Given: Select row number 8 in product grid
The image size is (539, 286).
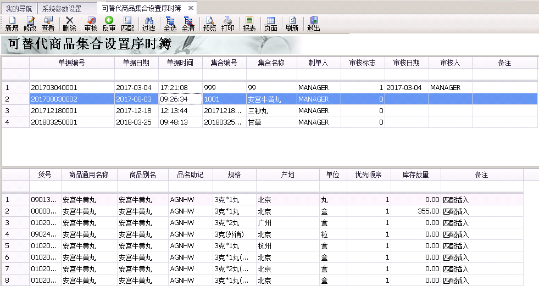Looking at the screenshot, I should (15, 280).
